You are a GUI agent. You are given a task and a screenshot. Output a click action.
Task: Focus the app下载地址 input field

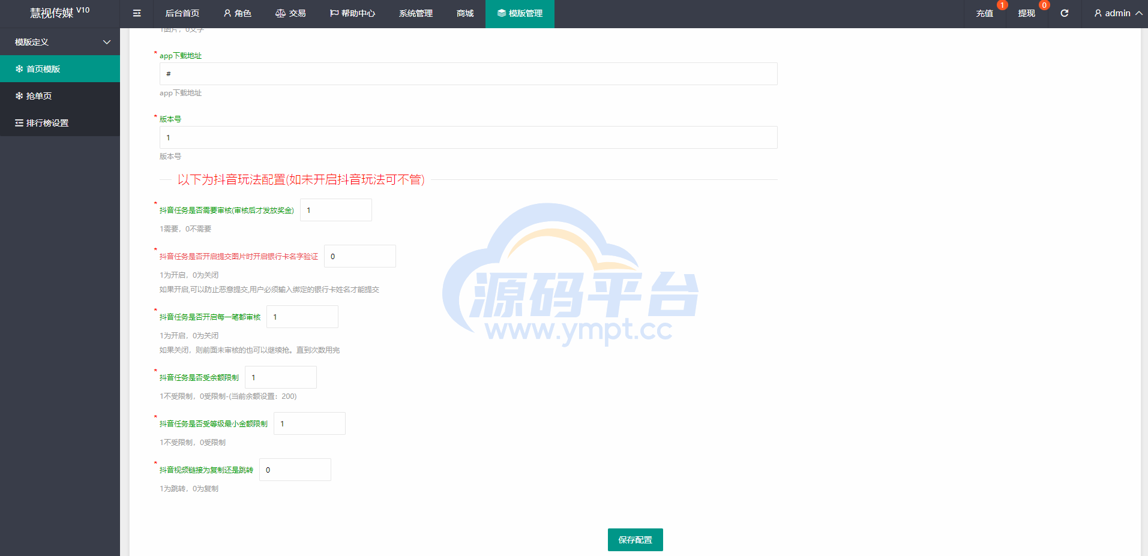coord(468,74)
